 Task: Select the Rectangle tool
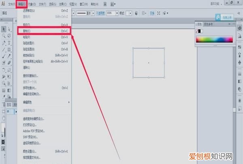tap(9, 49)
